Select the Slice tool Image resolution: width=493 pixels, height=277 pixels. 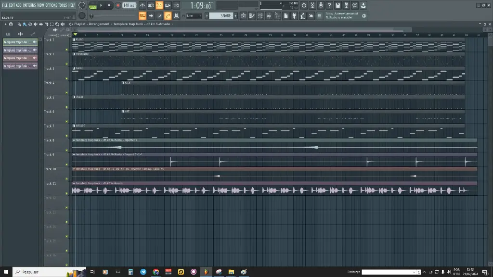click(x=46, y=24)
